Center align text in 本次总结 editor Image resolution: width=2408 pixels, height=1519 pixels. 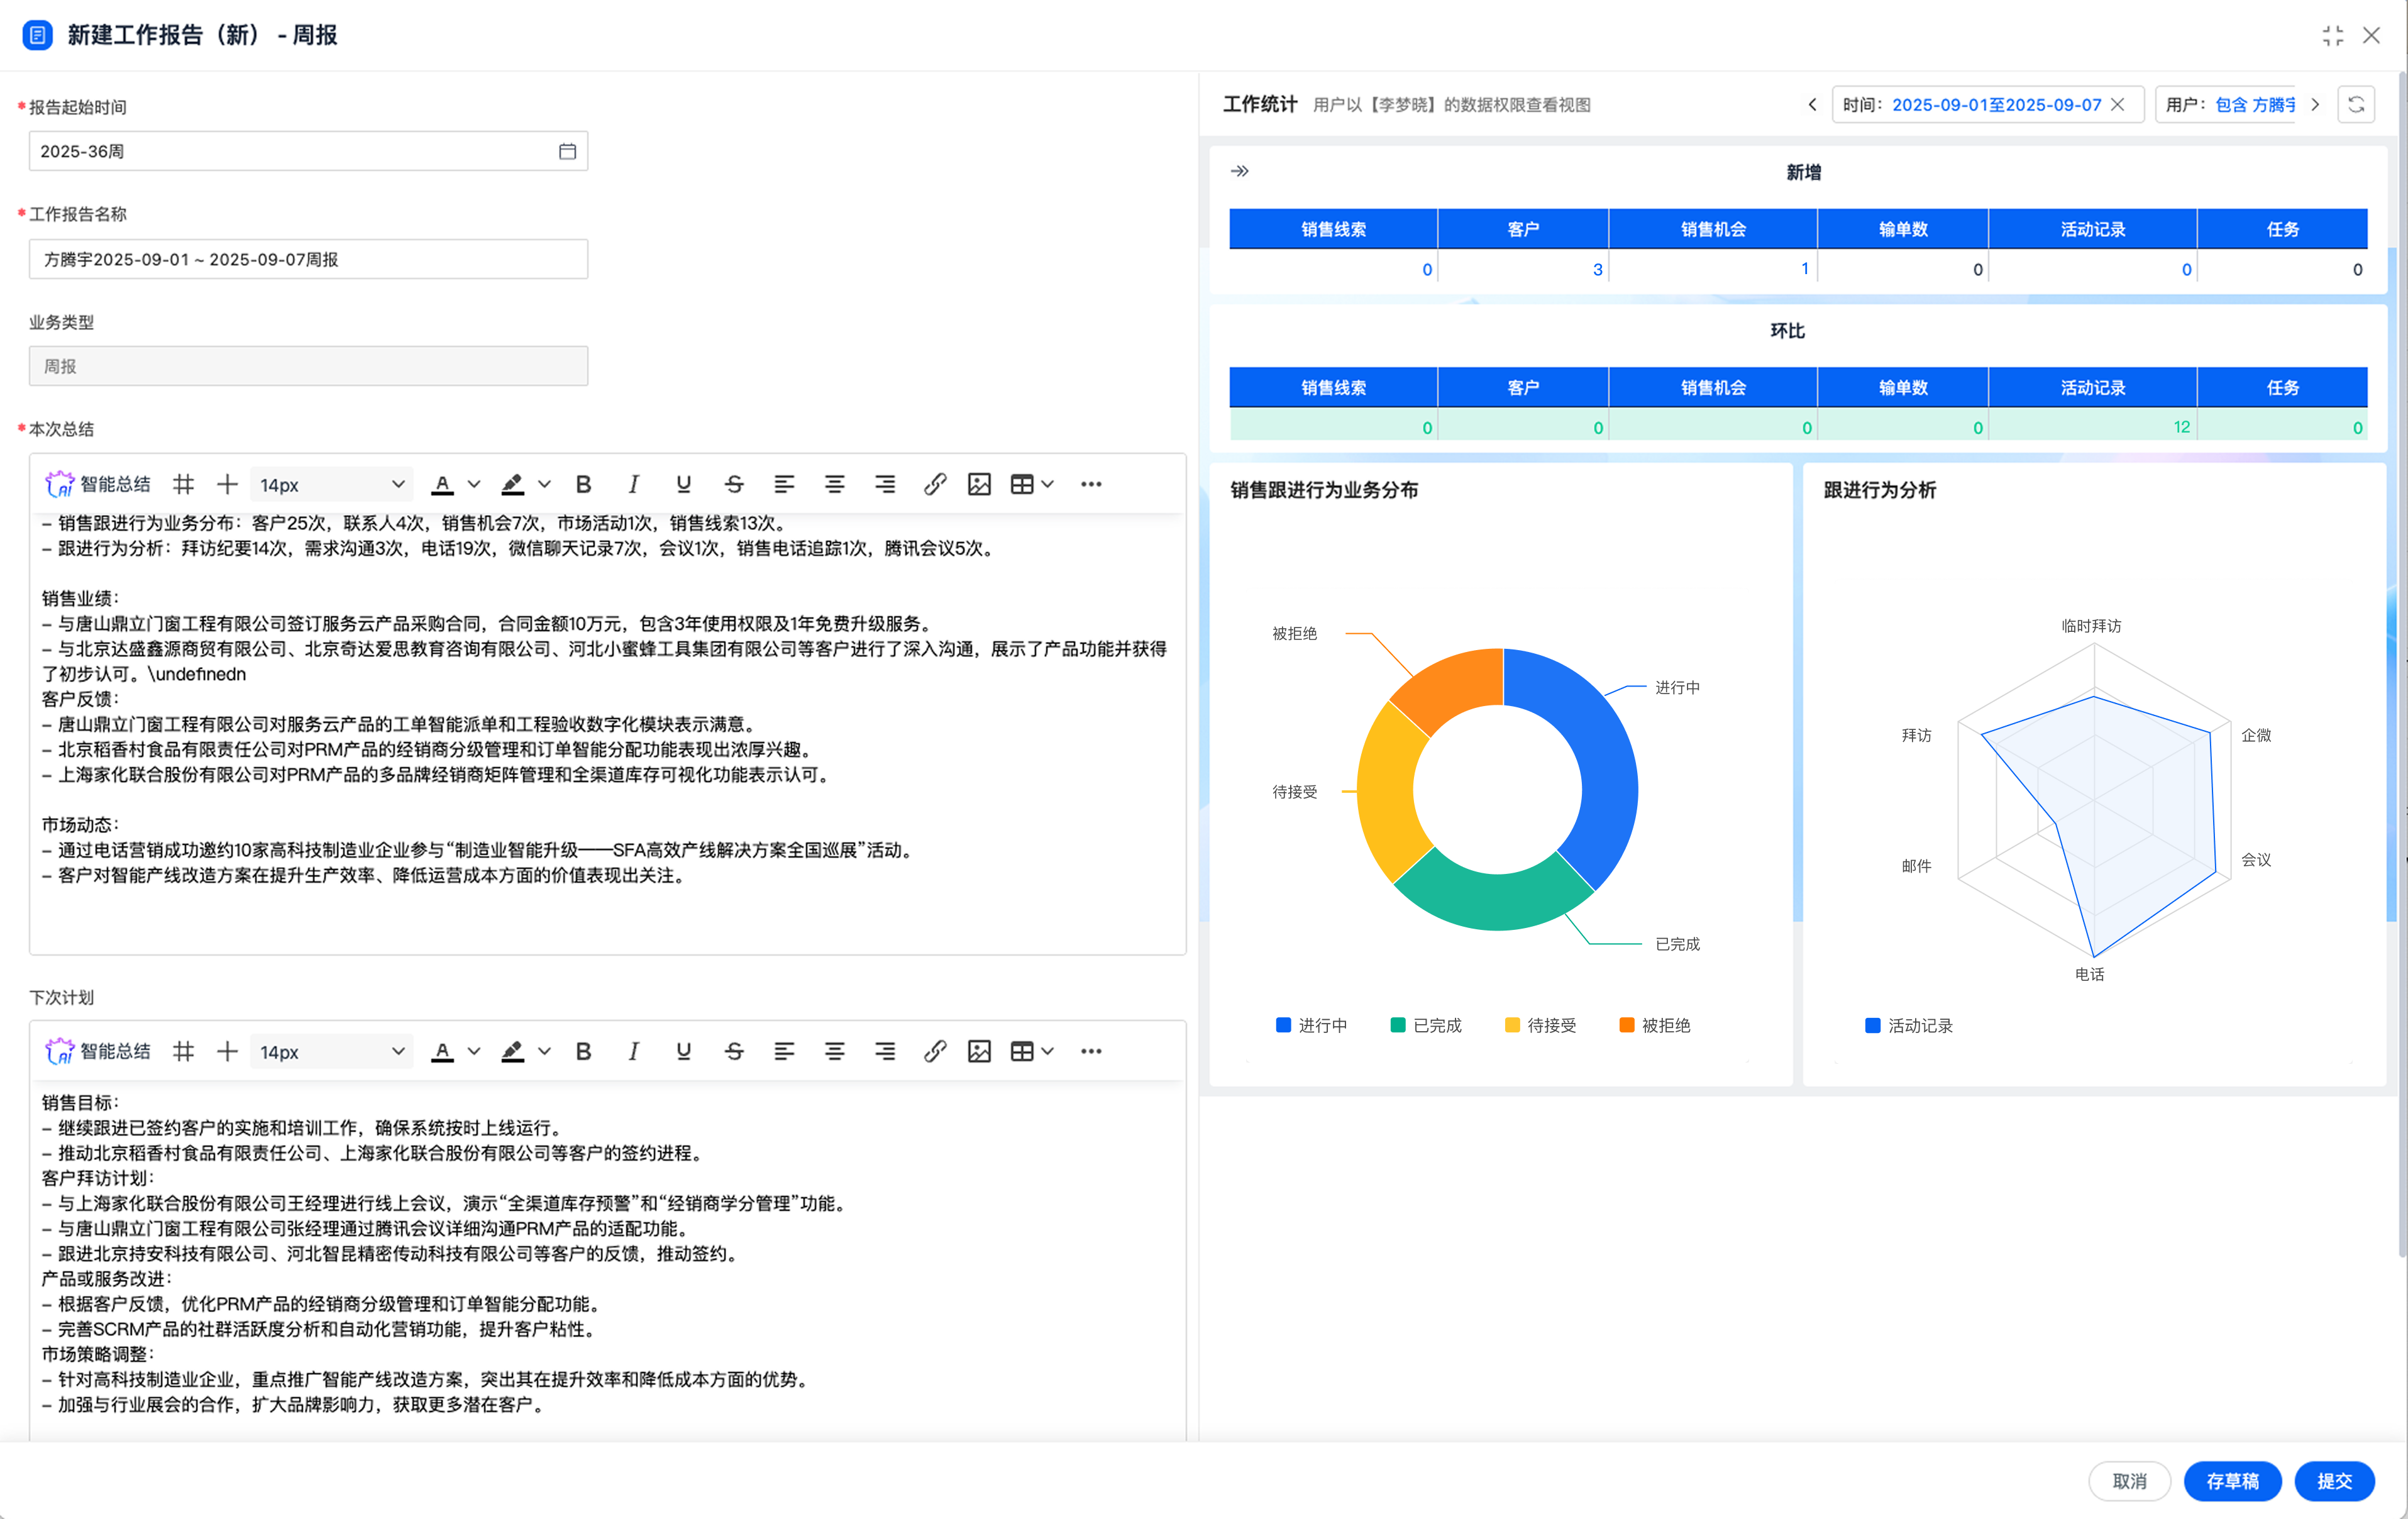pos(834,485)
